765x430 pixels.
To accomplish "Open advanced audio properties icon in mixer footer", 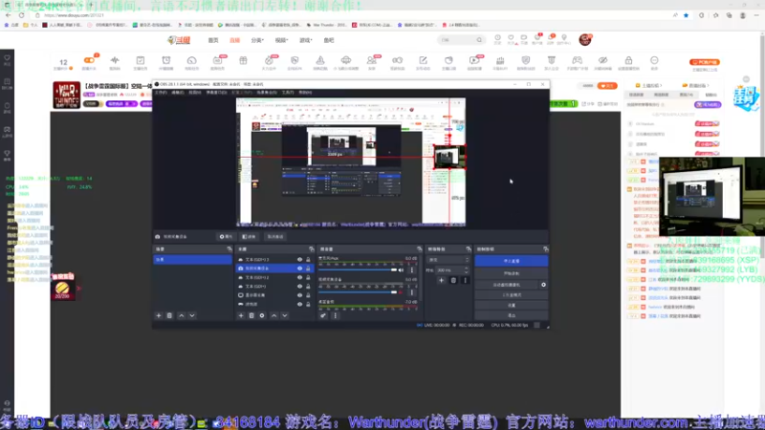I will 323,316.
